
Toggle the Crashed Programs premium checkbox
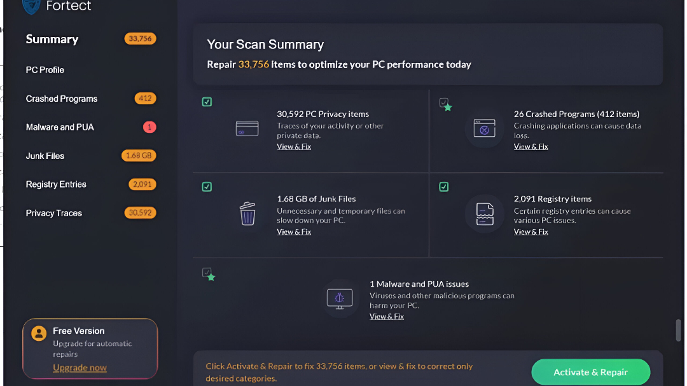click(445, 103)
